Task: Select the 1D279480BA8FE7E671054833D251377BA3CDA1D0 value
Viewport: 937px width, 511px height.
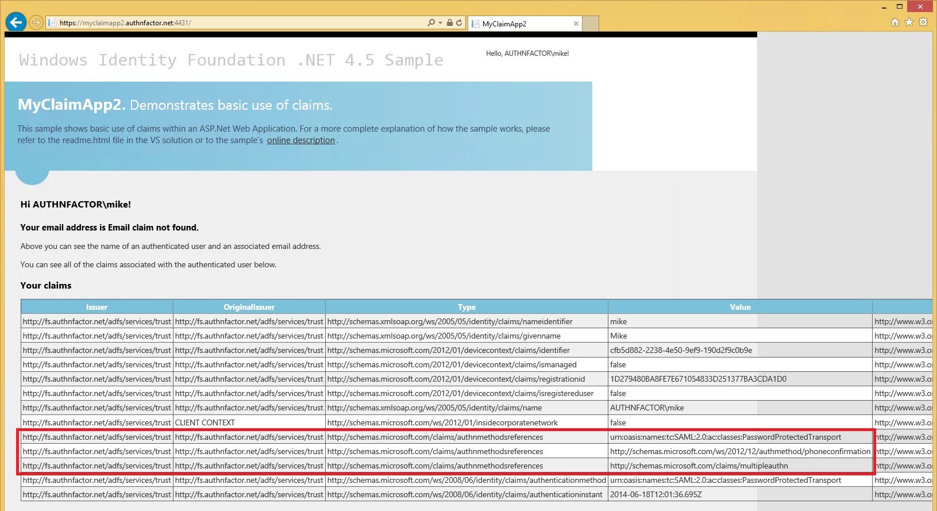Action: (x=740, y=379)
